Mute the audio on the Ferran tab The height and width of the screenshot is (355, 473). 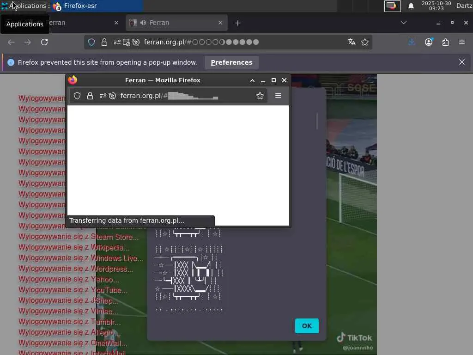tap(143, 23)
